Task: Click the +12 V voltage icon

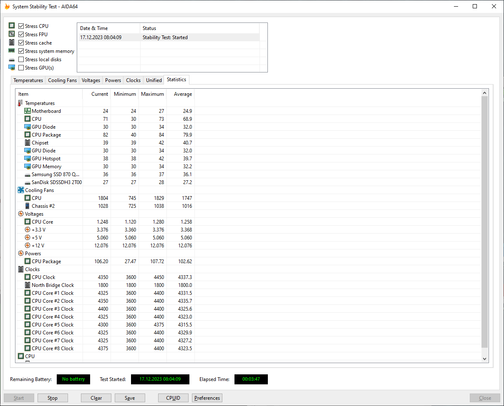Action: 28,246
